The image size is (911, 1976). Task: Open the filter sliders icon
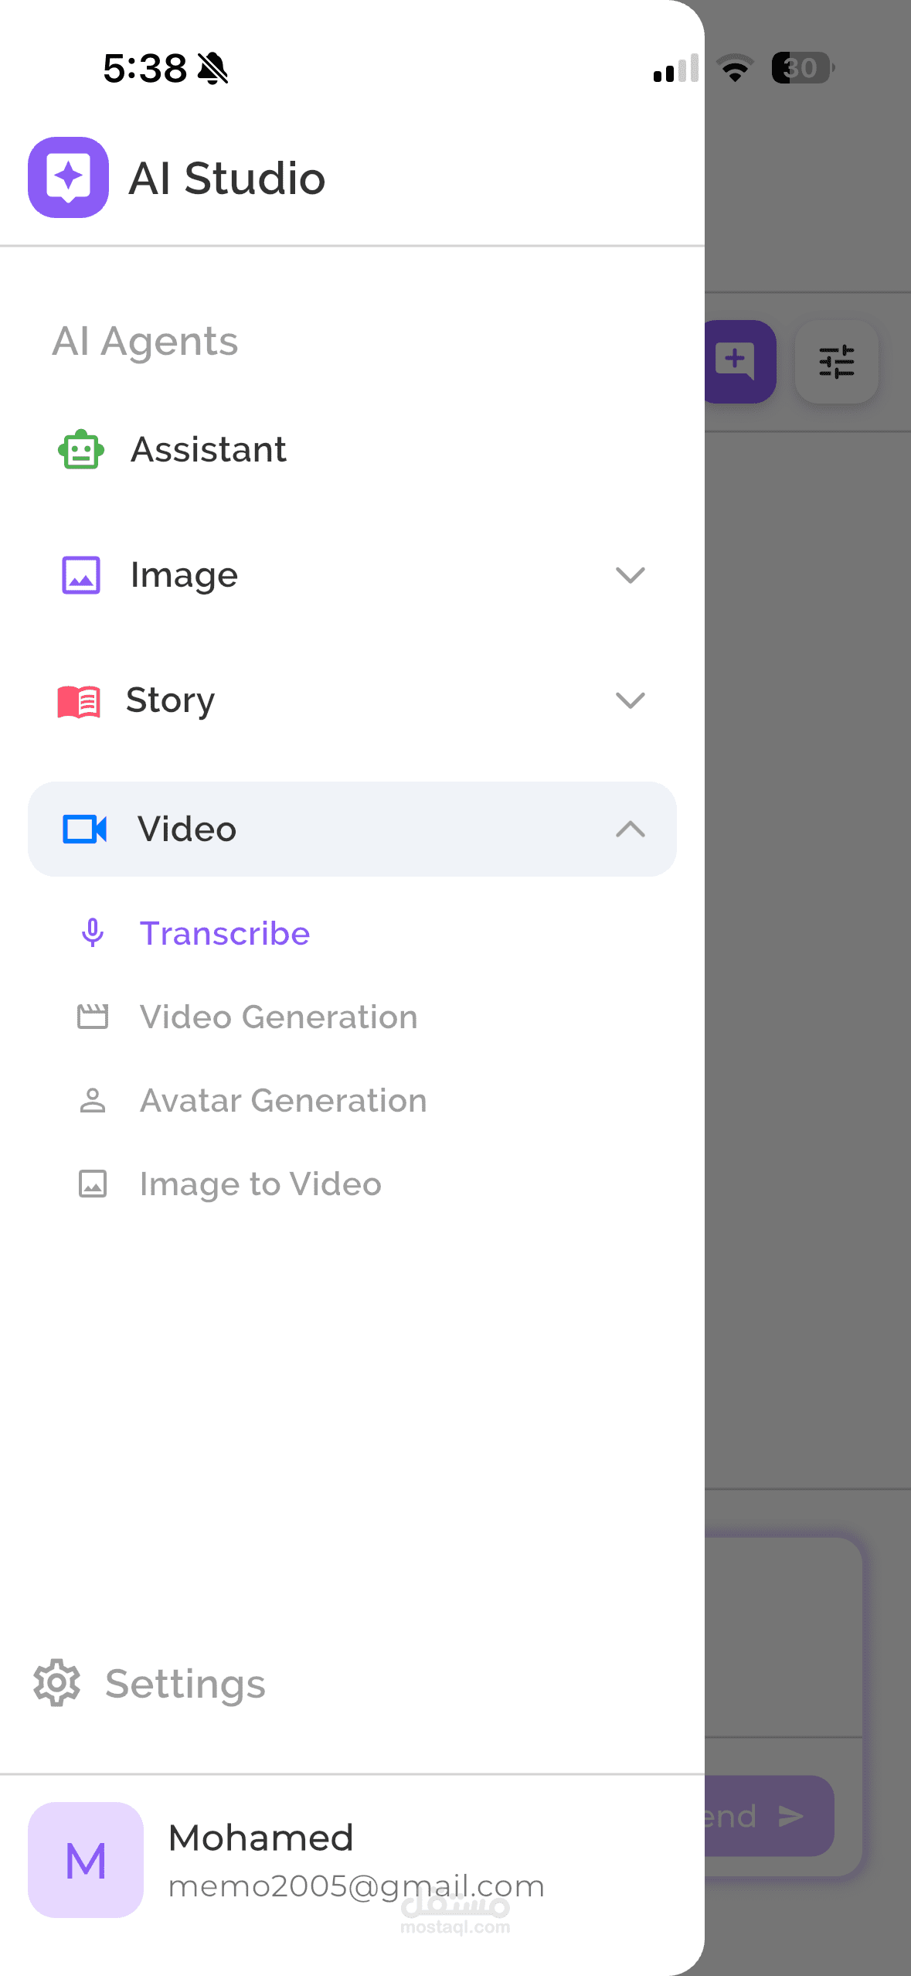point(836,361)
